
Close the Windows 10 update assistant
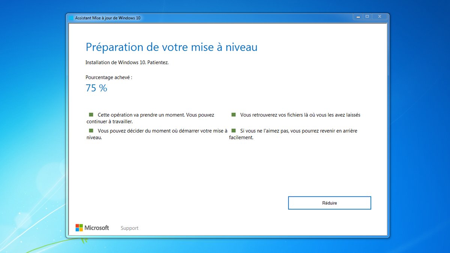tap(380, 16)
